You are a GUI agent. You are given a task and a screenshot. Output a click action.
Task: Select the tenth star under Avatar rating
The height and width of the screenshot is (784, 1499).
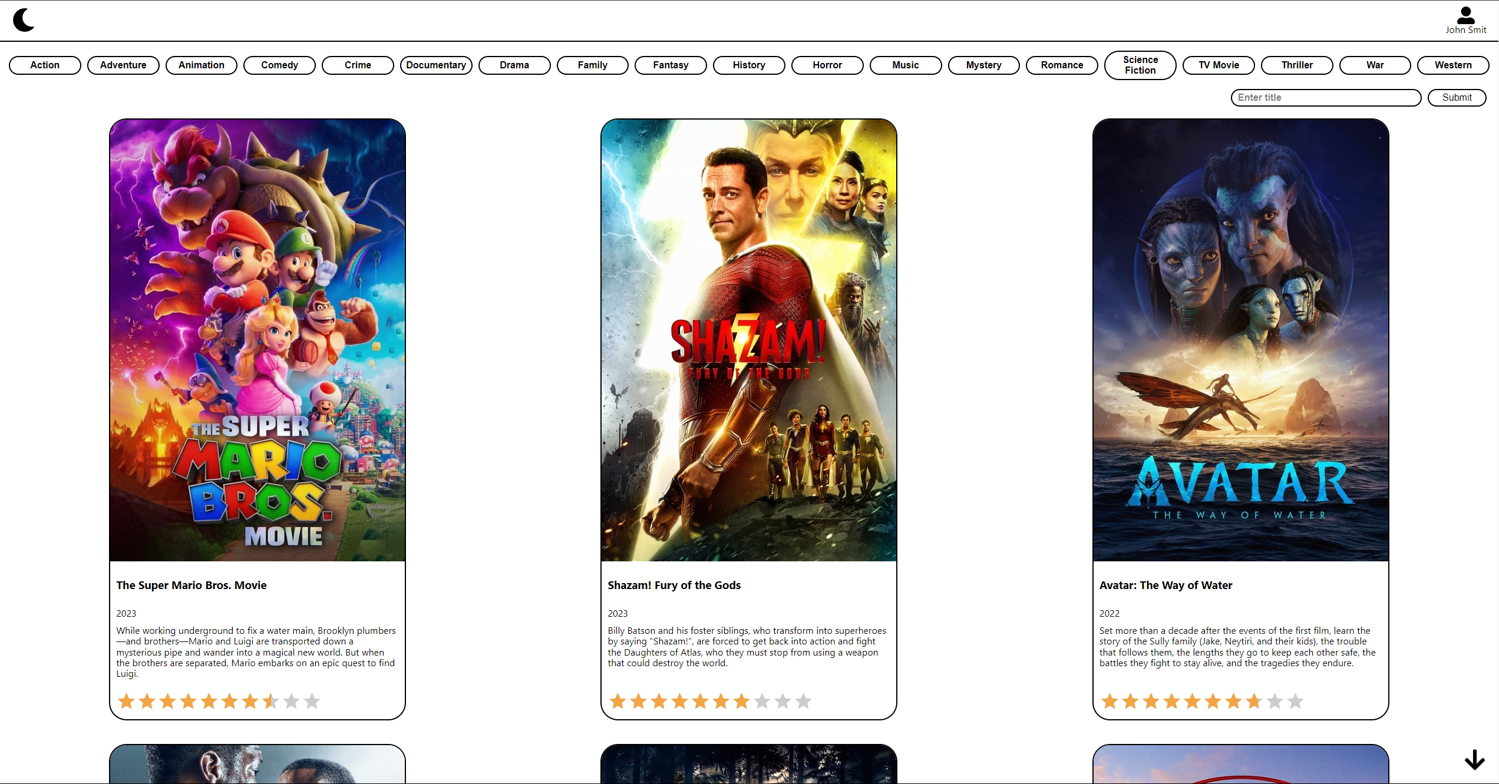(1295, 701)
